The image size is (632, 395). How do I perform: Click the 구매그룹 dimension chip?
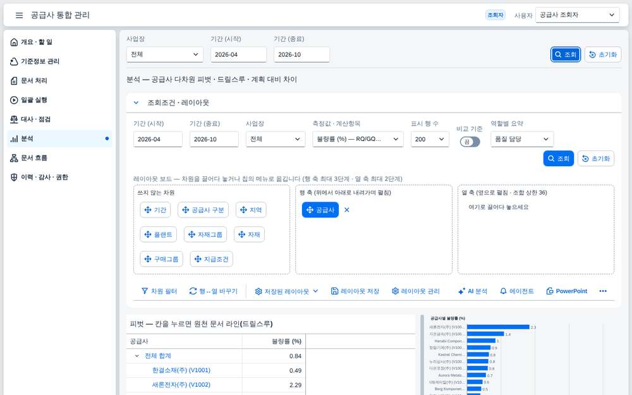tap(162, 259)
